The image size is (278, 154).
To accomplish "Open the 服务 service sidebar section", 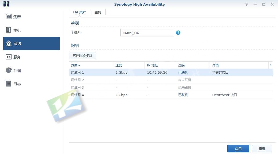I will tap(32, 57).
